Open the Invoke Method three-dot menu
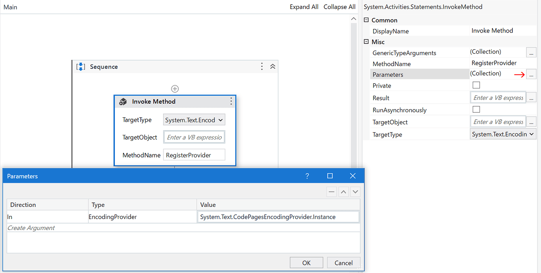Viewport: 541px width, 273px height. (231, 101)
